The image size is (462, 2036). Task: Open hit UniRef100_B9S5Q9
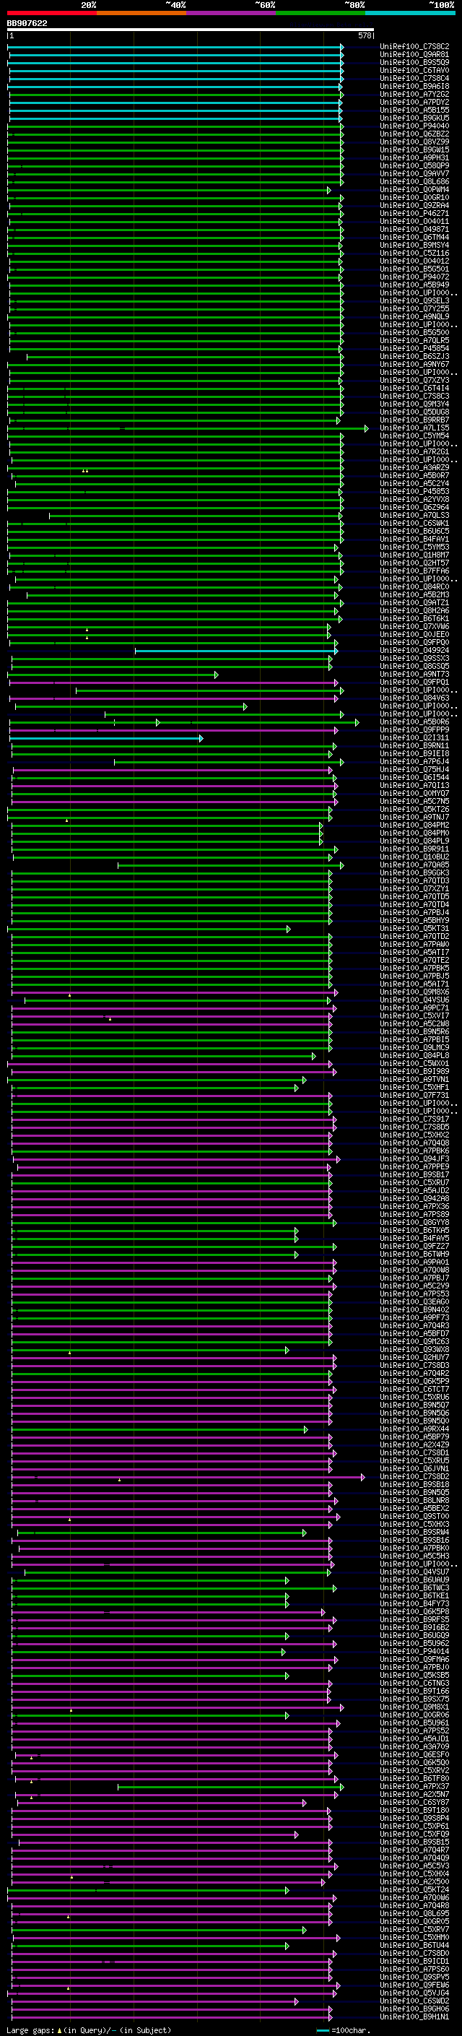click(414, 62)
